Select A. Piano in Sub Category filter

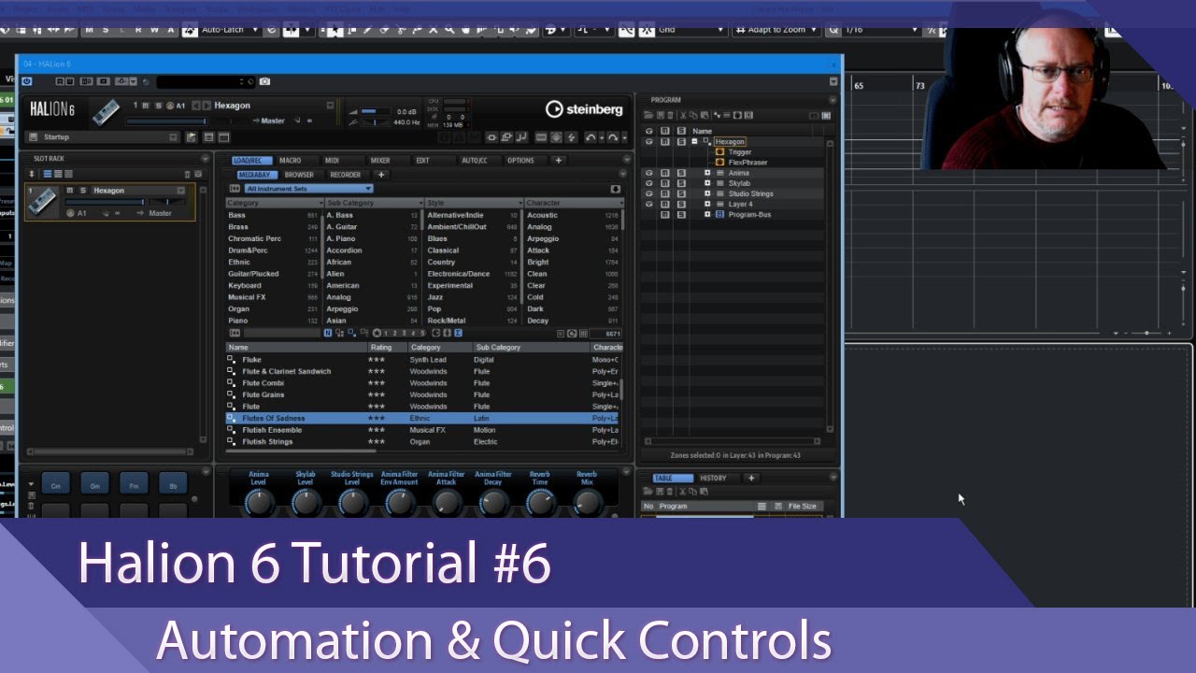point(372,238)
